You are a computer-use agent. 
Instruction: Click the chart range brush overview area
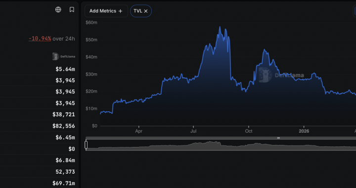point(221,145)
